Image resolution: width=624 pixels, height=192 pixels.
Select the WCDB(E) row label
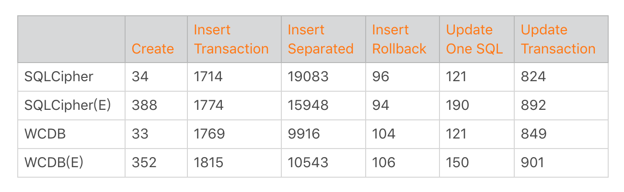(54, 162)
